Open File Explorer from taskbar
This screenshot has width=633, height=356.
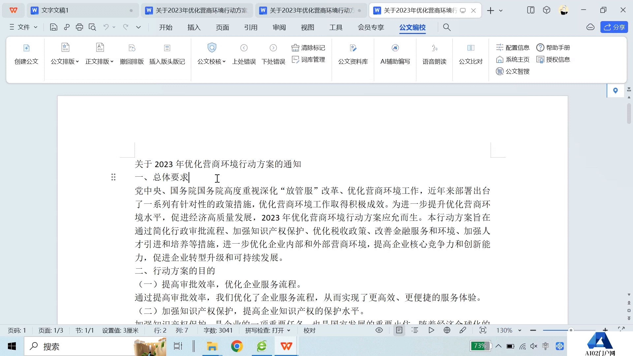pos(212,346)
